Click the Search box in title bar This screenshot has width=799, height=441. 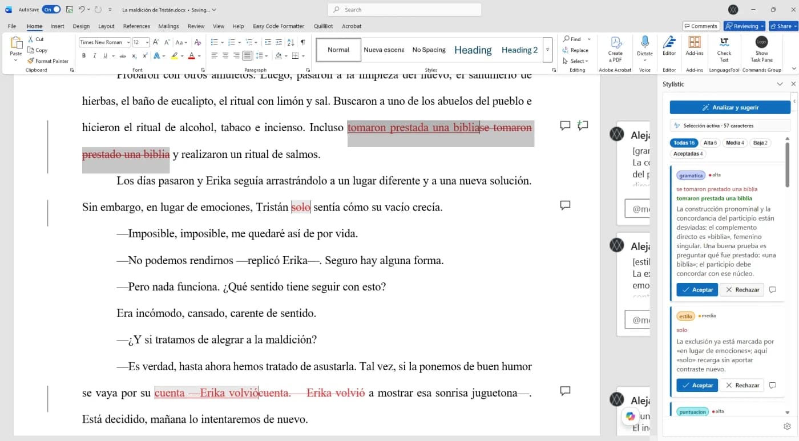405,10
